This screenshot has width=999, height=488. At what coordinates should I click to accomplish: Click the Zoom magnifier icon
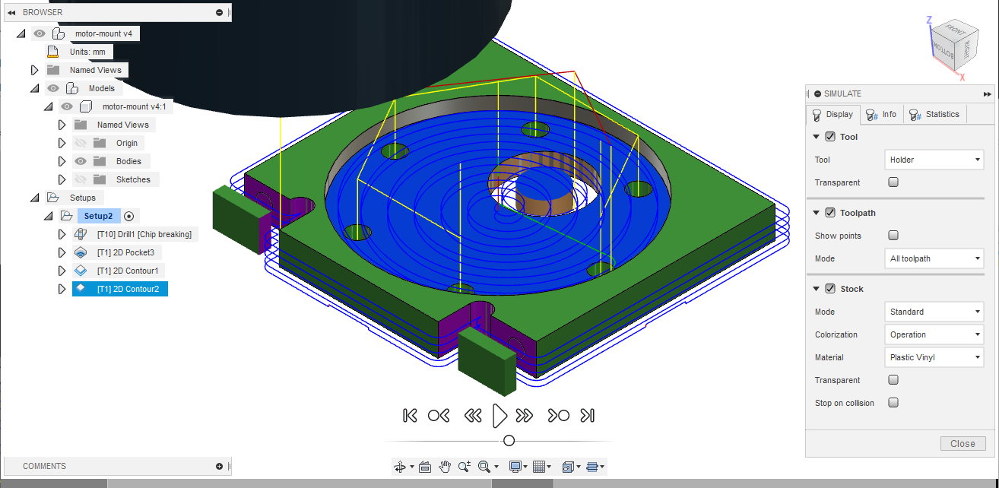[465, 466]
